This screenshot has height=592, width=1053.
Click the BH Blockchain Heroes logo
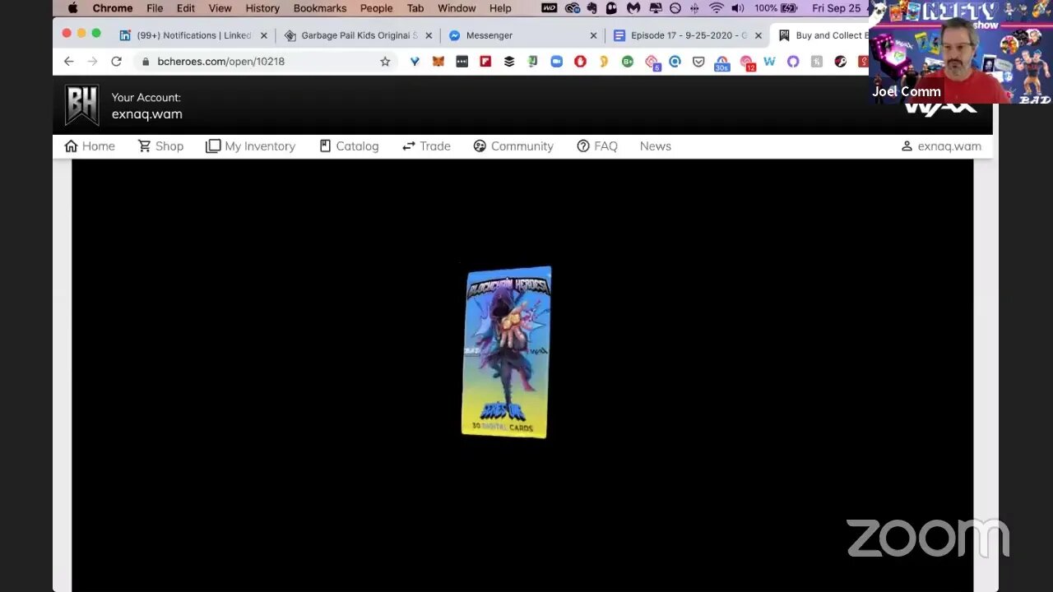tap(82, 105)
